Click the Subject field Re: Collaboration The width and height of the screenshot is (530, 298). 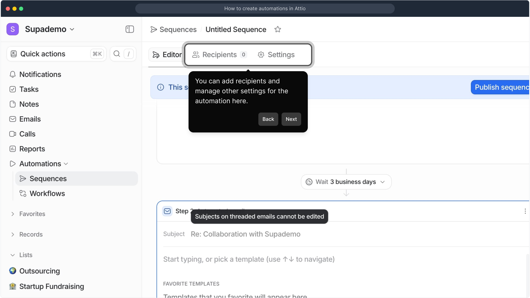coord(245,234)
